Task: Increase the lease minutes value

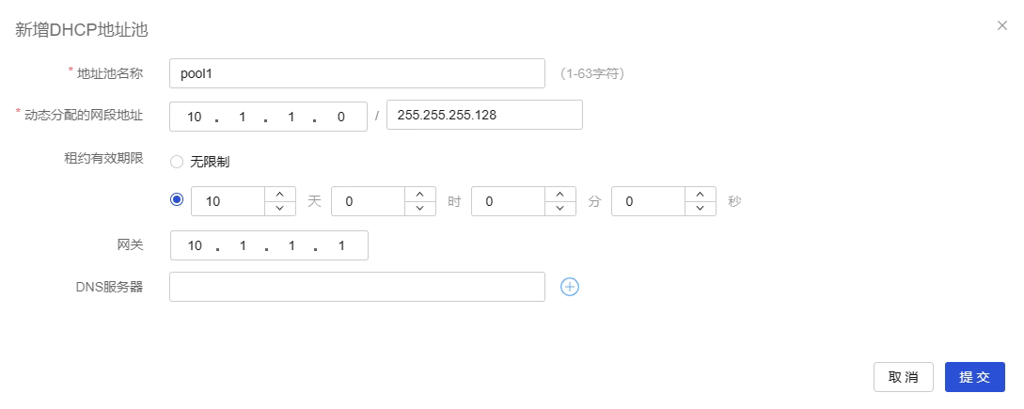Action: click(x=559, y=194)
